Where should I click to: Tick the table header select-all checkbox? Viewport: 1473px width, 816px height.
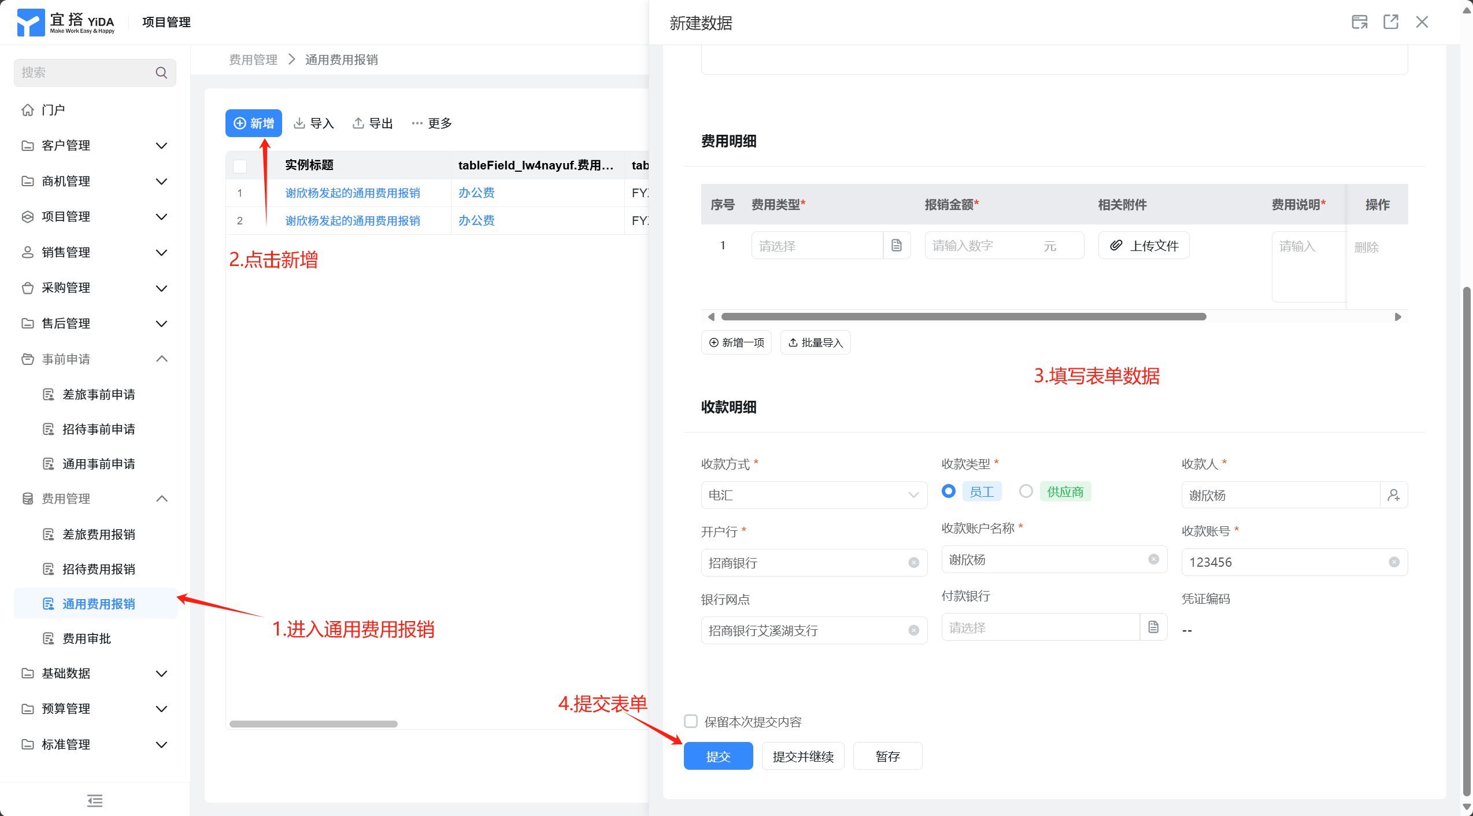(x=240, y=165)
